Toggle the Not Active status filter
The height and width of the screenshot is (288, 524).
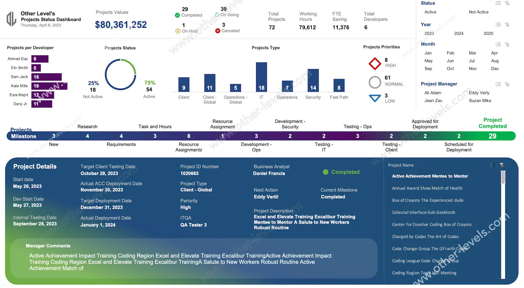point(478,12)
